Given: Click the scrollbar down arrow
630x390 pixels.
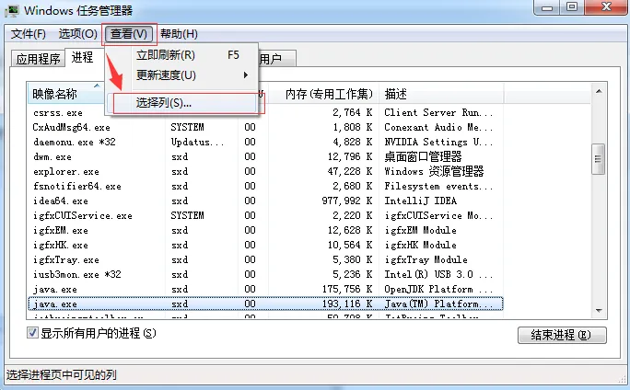Looking at the screenshot, I should pos(597,310).
